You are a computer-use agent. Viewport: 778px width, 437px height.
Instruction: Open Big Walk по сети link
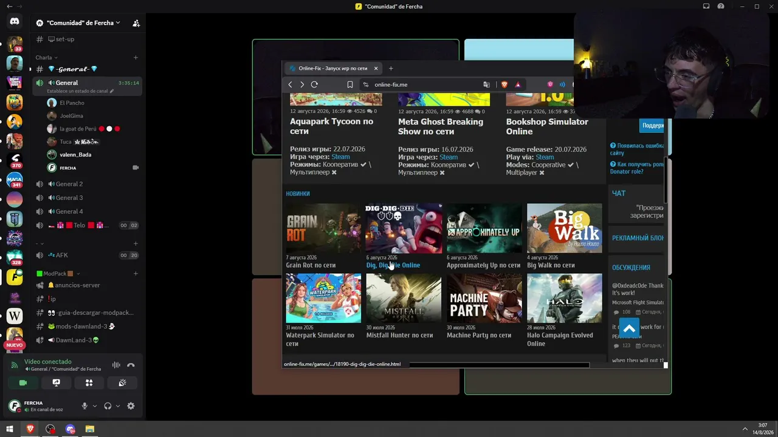pyautogui.click(x=551, y=265)
